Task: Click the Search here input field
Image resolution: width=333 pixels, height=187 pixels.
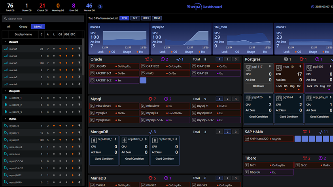Action: pos(43,19)
